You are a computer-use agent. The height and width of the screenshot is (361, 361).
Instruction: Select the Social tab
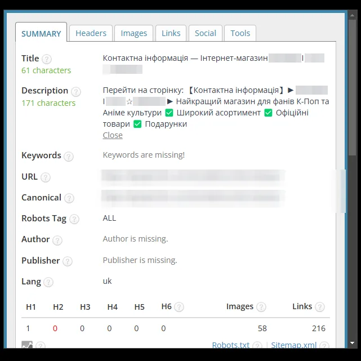[206, 33]
